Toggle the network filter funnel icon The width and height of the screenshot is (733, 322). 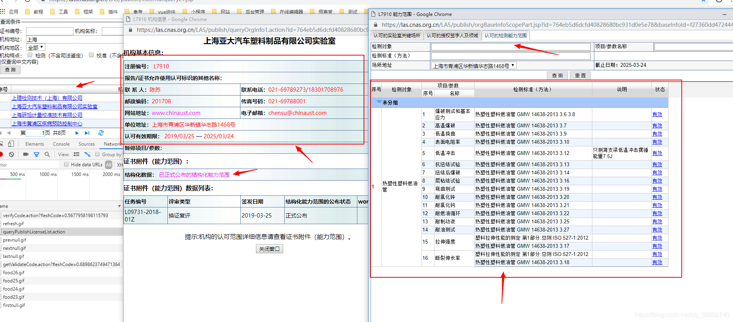pos(37,154)
